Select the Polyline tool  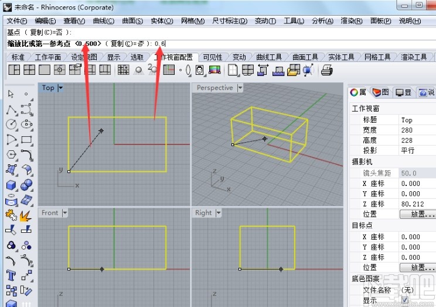tap(12, 110)
